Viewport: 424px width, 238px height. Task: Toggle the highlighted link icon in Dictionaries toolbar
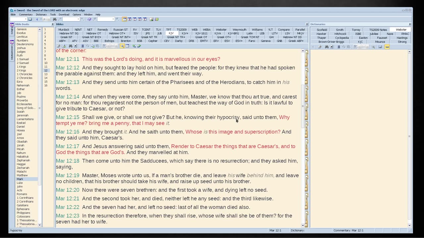click(387, 47)
